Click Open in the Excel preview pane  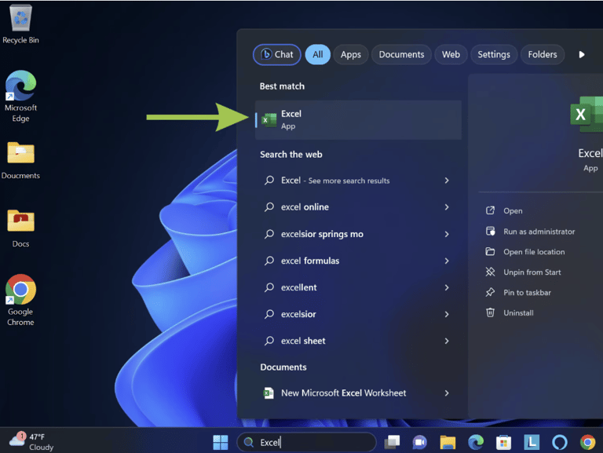[x=504, y=210]
